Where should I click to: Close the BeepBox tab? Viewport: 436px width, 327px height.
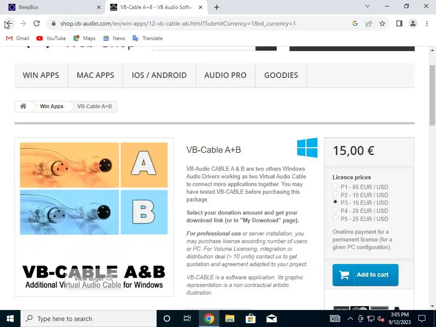point(99,7)
